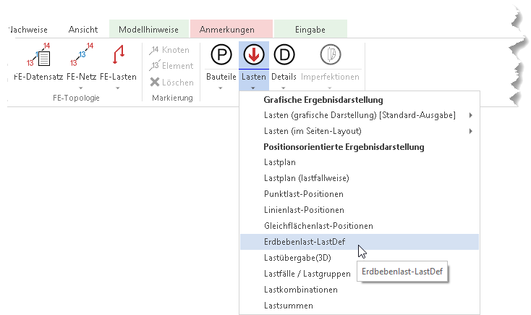Viewport: 531px width, 315px height.
Task: Open the Details D icon
Action: click(284, 55)
